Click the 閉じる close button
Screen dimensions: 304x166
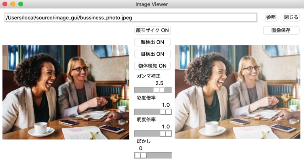291,17
